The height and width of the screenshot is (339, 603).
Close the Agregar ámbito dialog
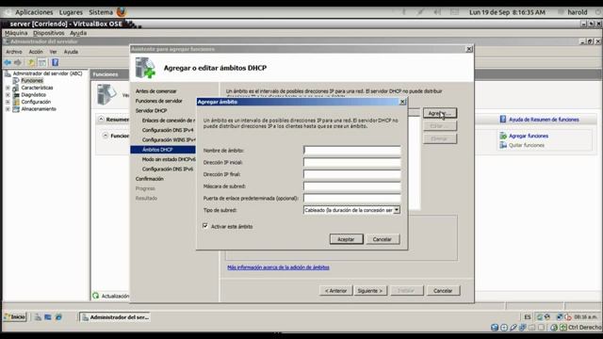tap(402, 102)
